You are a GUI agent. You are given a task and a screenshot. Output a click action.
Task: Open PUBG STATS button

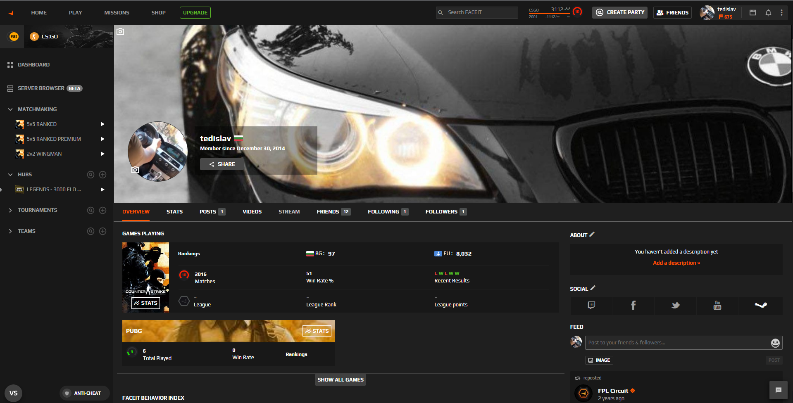(317, 331)
